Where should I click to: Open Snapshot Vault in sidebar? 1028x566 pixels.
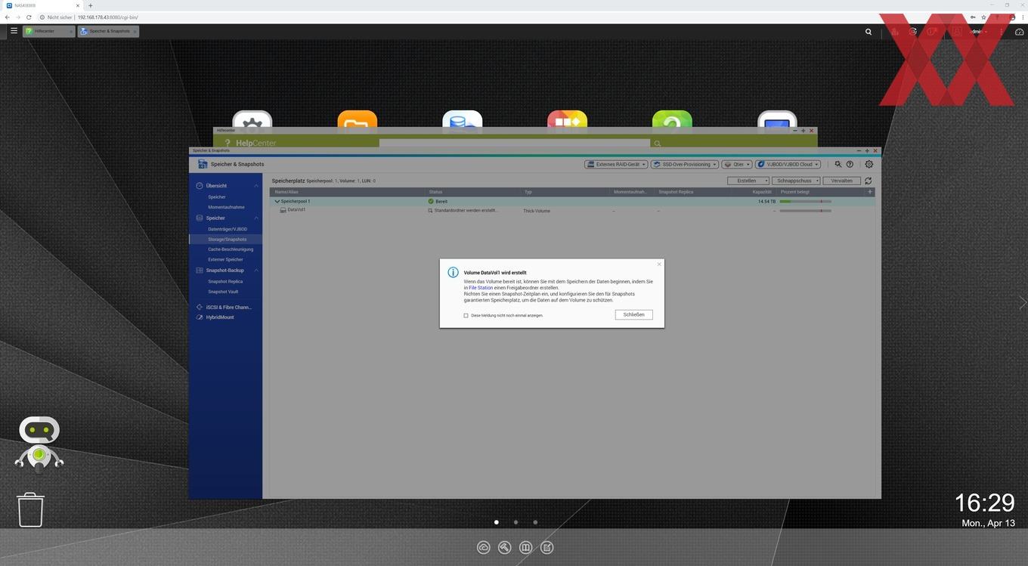click(223, 292)
